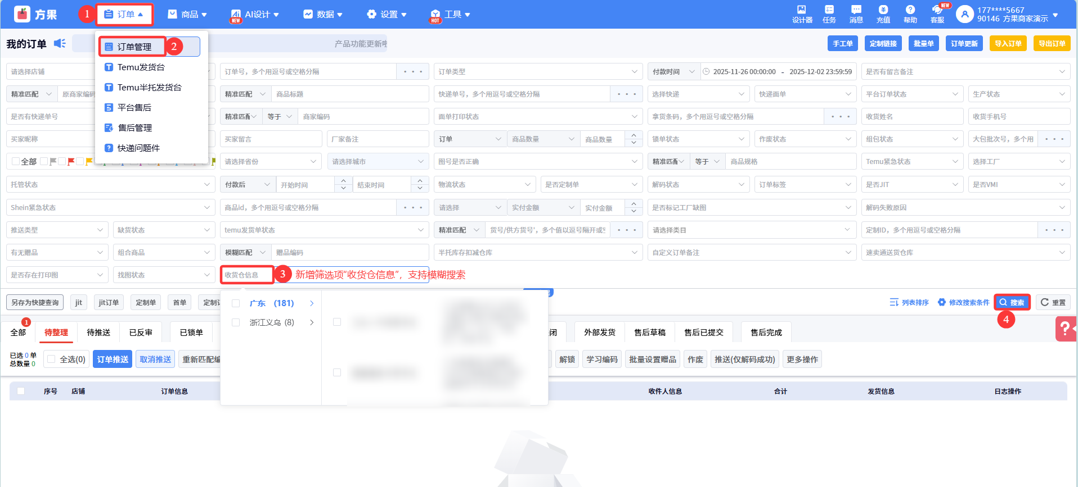Click the 充值 recharge icon
This screenshot has width=1078, height=487.
(883, 13)
